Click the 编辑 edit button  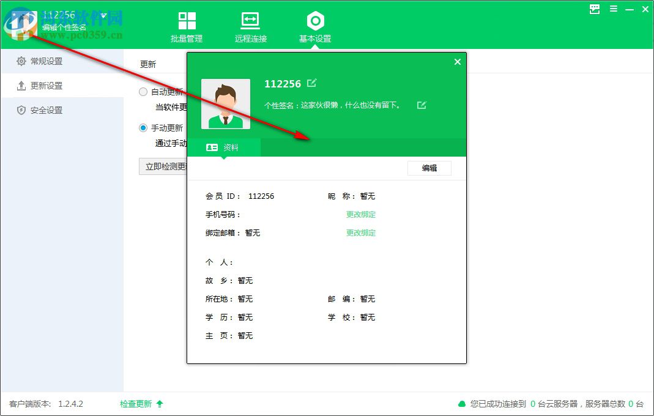429,168
